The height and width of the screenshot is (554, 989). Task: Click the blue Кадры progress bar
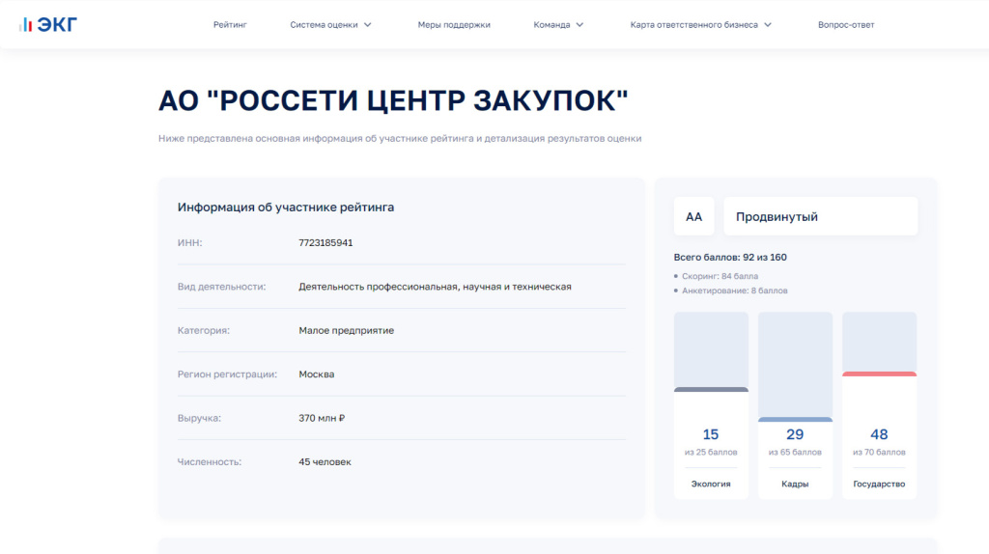(x=795, y=420)
